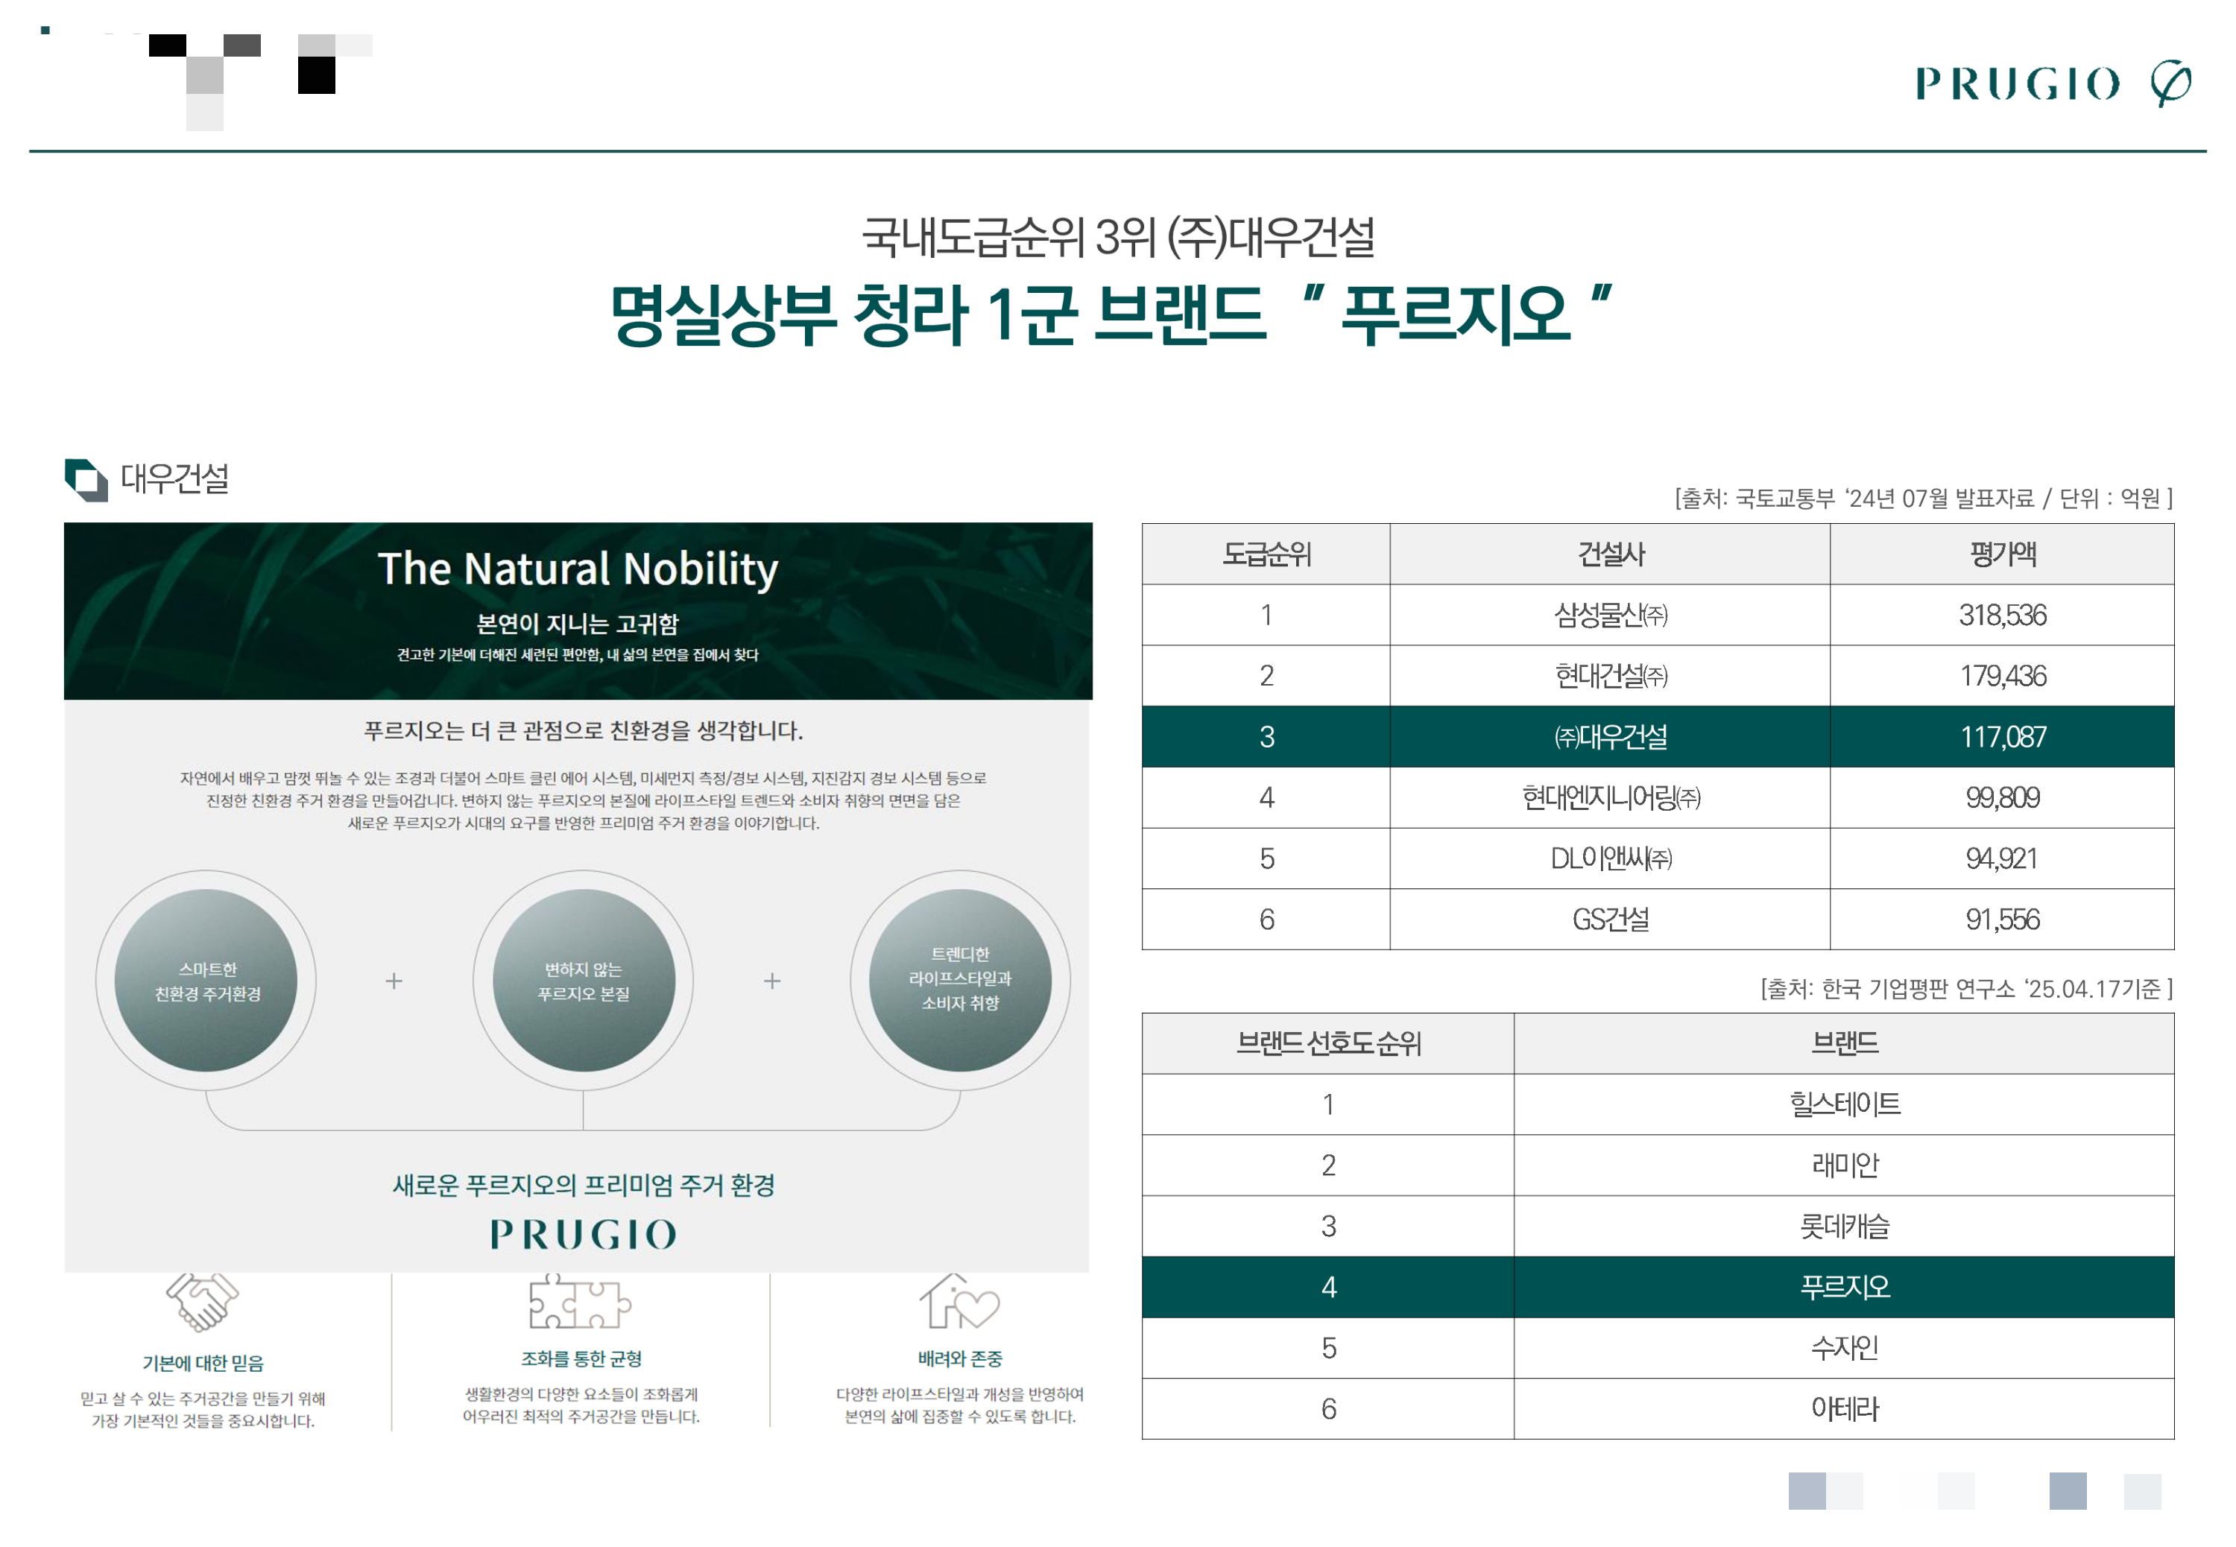The width and height of the screenshot is (2236, 1547).
Task: Click The Natural Nobility banner image
Action: 578,610
